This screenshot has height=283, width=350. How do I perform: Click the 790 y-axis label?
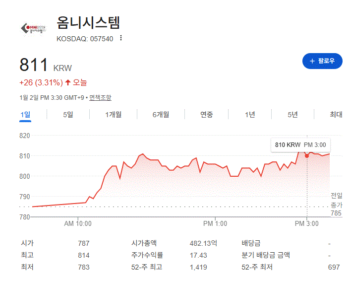click(25, 197)
